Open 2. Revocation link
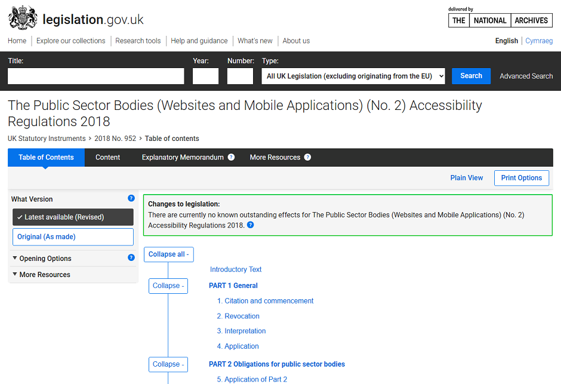 [238, 317]
